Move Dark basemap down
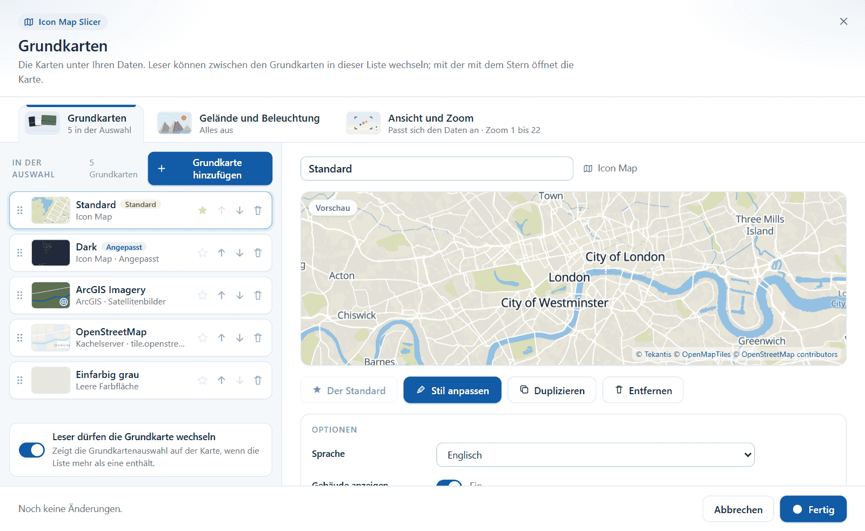 click(239, 253)
